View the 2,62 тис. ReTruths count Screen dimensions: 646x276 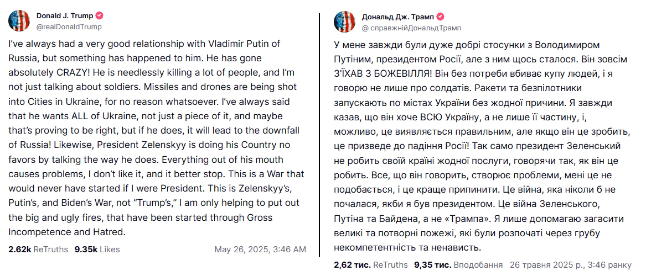tap(371, 265)
